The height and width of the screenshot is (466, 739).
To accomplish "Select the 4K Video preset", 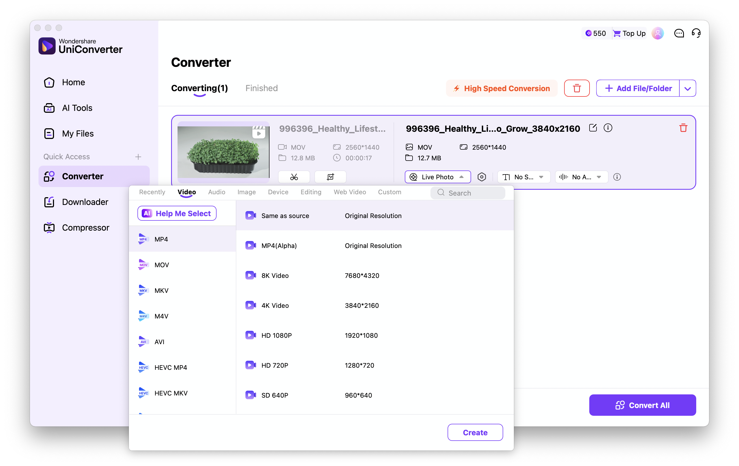I will pos(275,306).
